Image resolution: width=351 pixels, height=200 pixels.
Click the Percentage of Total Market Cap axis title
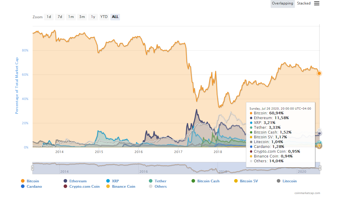(17, 86)
